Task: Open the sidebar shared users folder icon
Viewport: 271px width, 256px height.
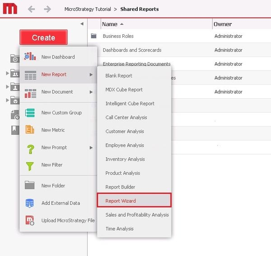Action: 15,73
